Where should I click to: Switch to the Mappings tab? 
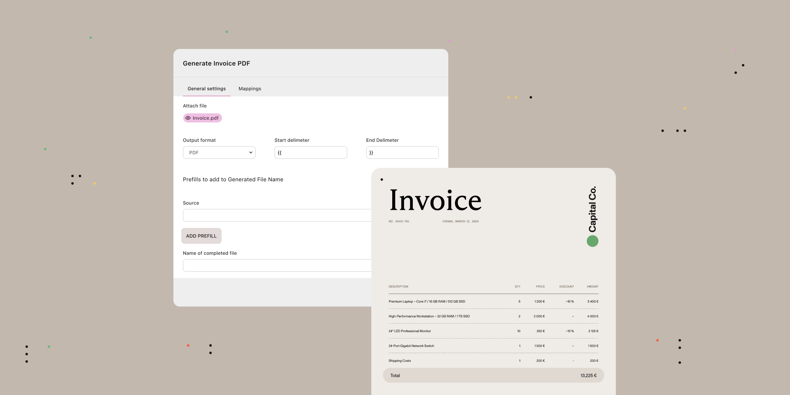click(250, 88)
